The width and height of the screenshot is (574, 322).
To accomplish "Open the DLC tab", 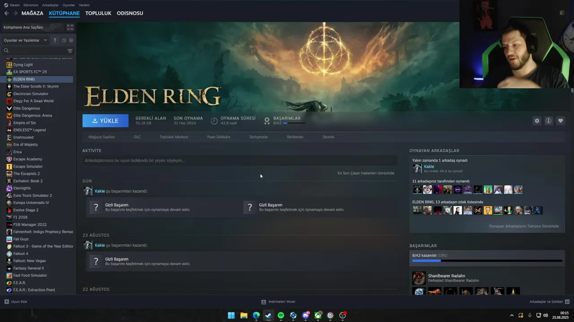I will pos(137,137).
